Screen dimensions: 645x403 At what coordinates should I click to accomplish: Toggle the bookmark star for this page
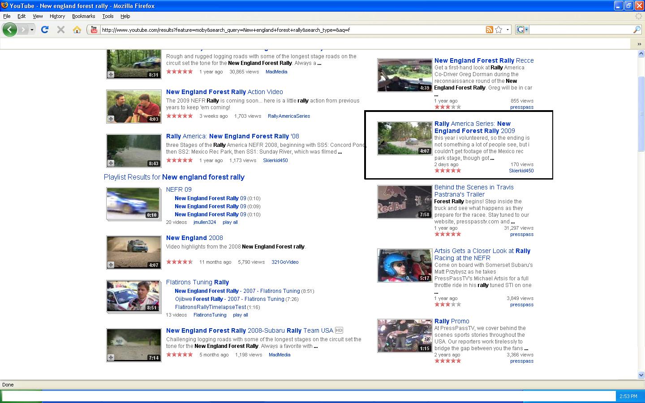point(499,30)
